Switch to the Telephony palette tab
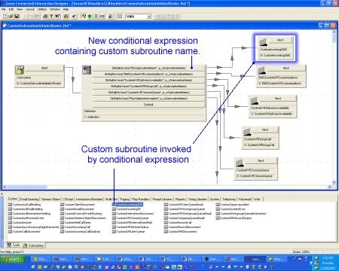Image resolution: width=339 pixels, height=271 pixels. click(x=229, y=199)
